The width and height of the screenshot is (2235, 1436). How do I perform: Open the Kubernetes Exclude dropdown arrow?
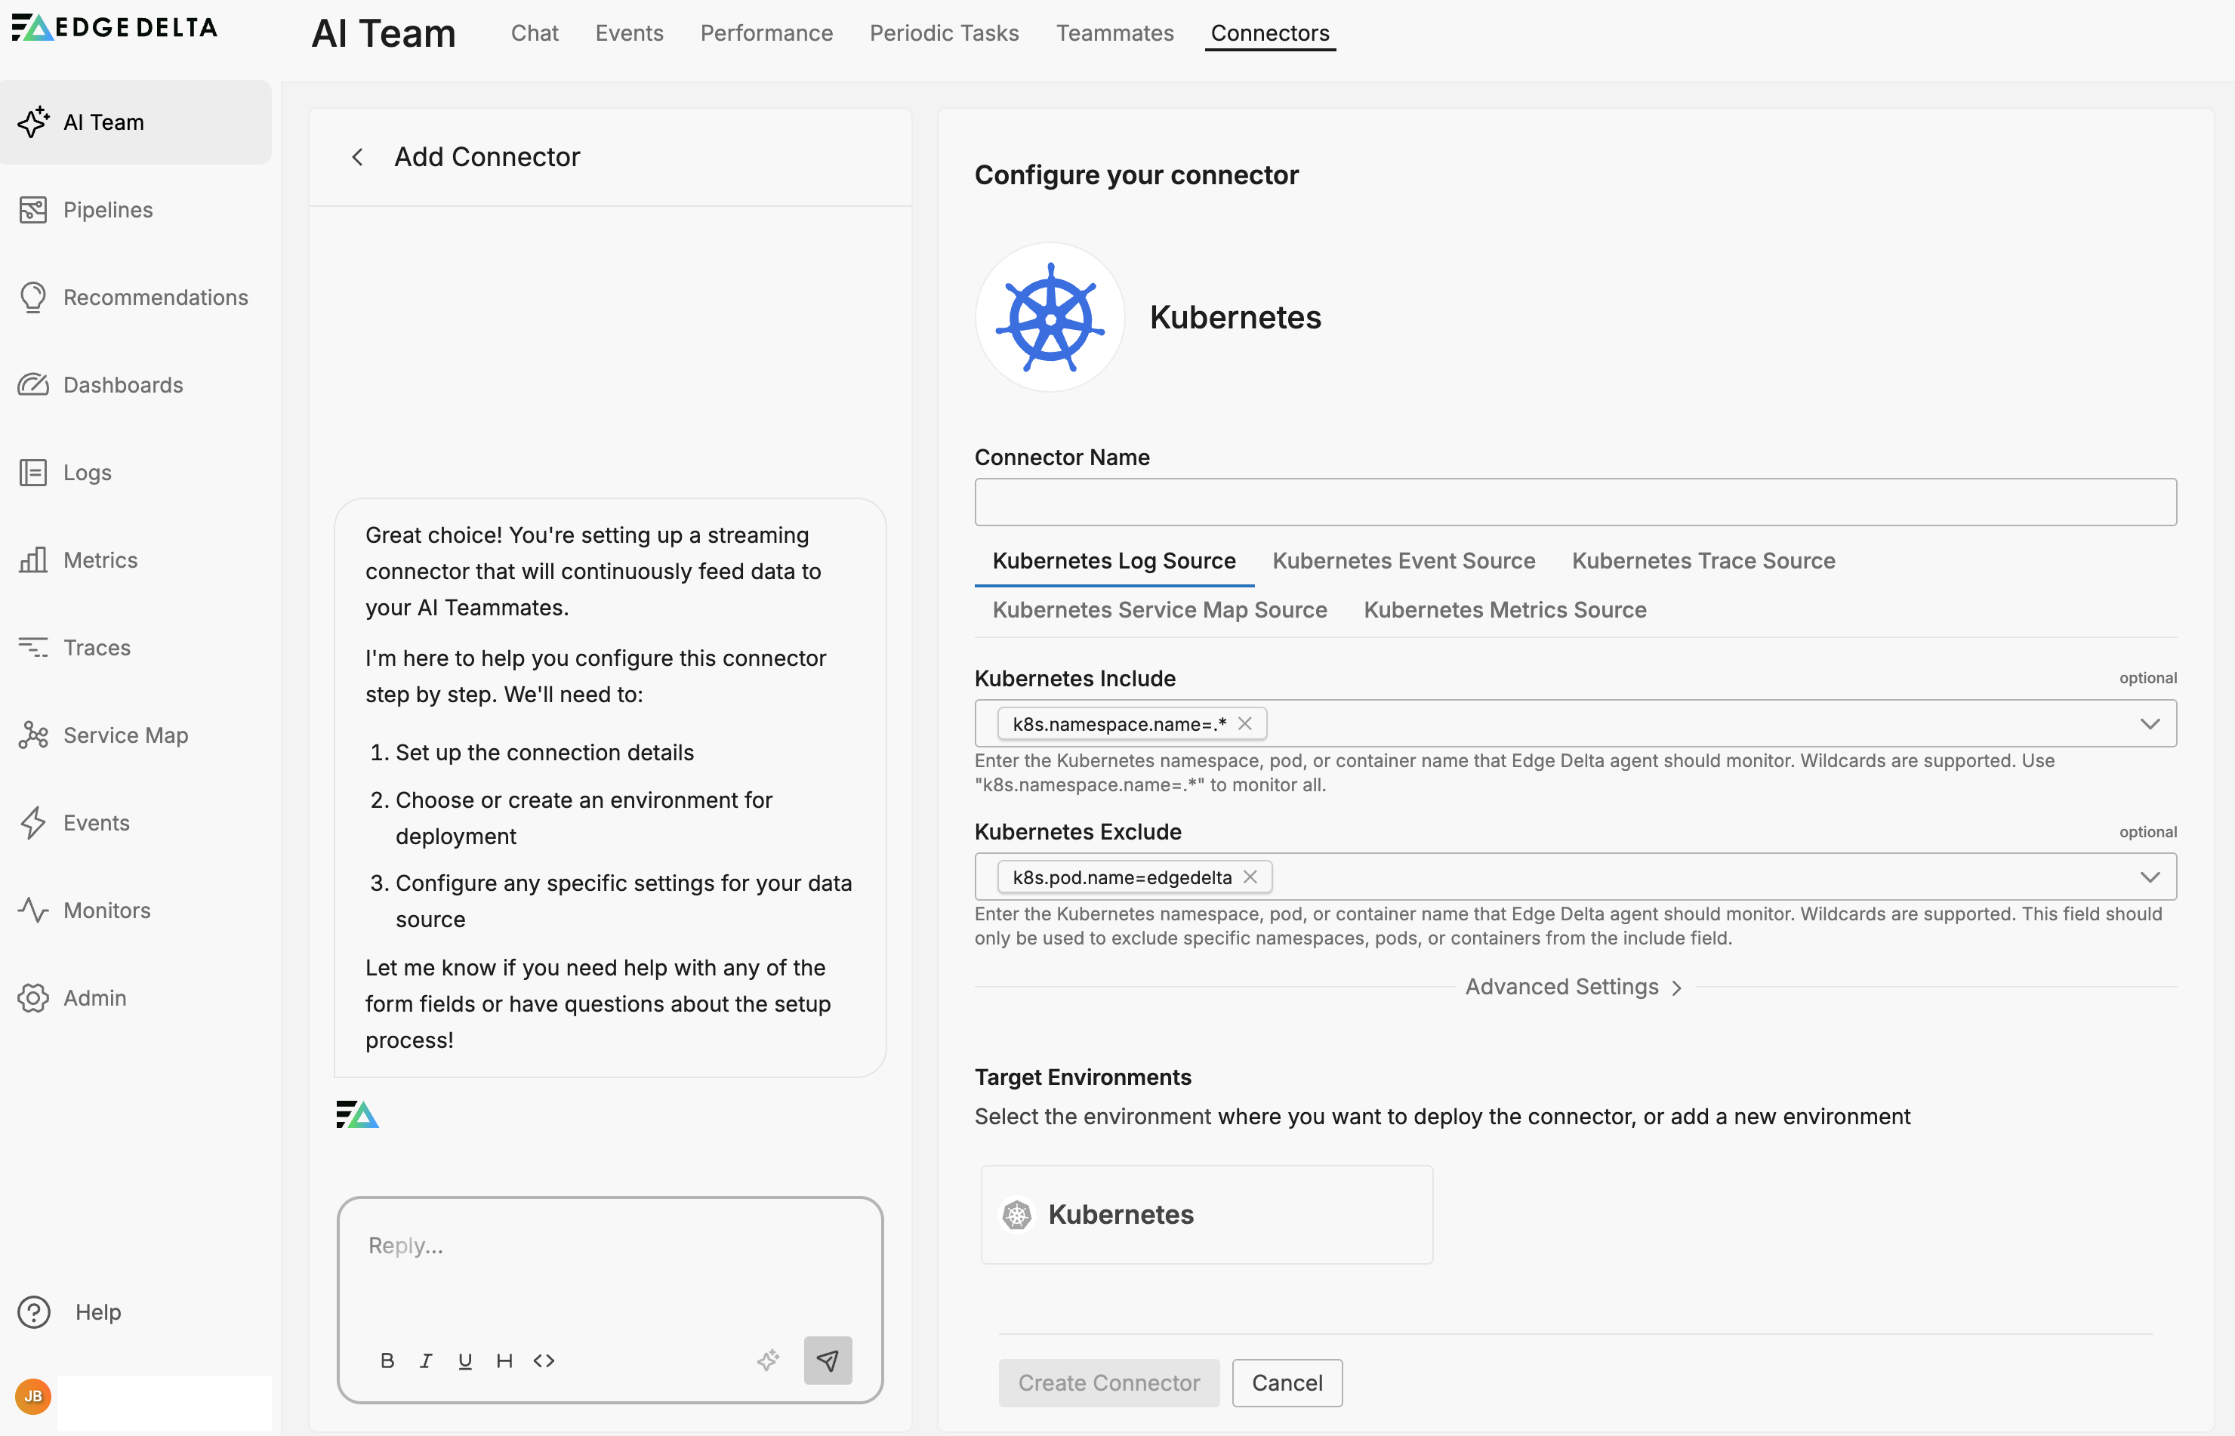[2149, 877]
